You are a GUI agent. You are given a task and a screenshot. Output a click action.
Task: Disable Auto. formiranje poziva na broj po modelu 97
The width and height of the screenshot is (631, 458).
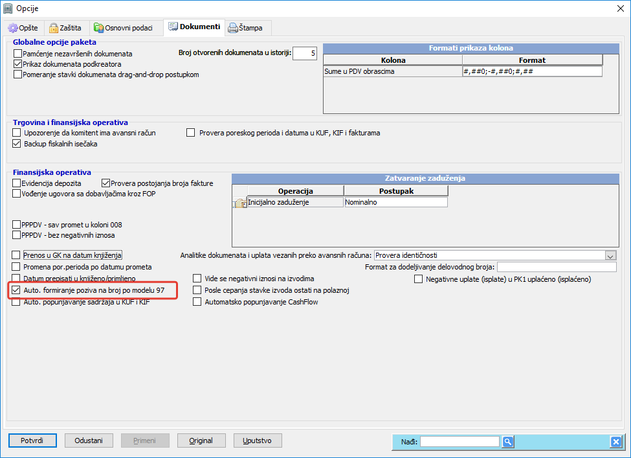pyautogui.click(x=17, y=290)
